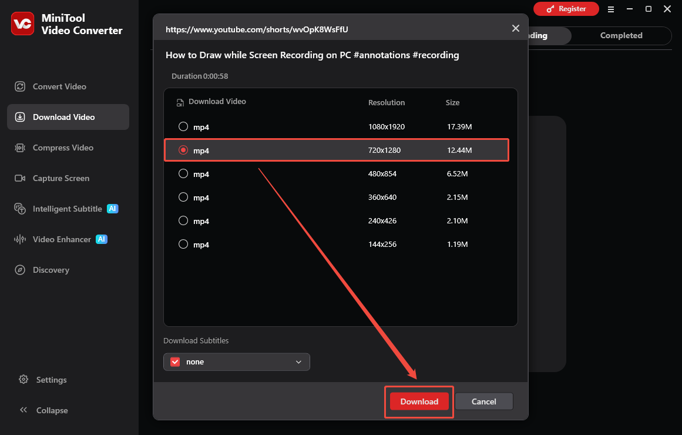This screenshot has width=682, height=435.
Task: Open the Intelligent Subtitle menu item
Action: point(68,209)
